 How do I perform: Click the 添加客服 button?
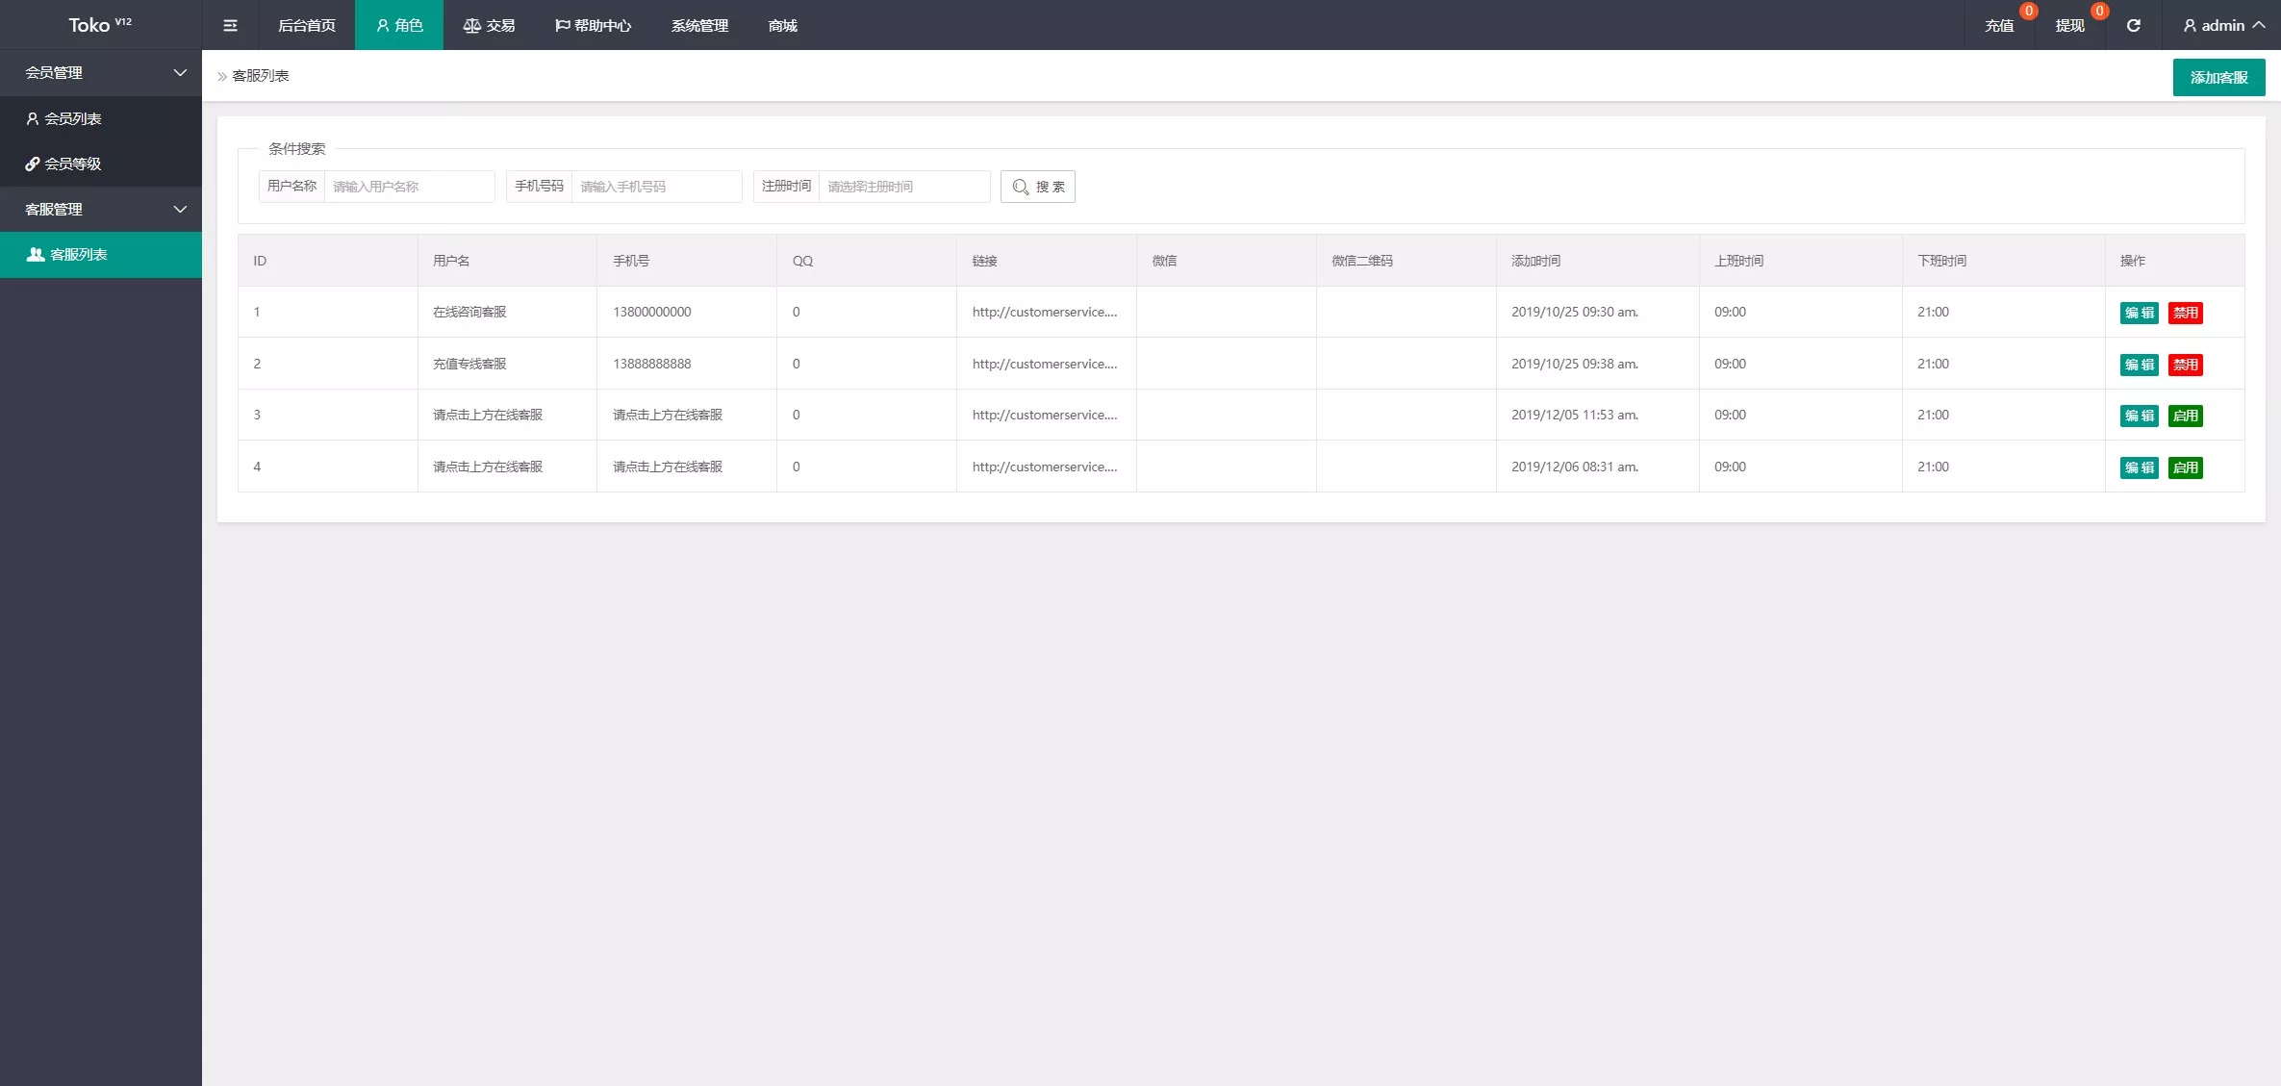tap(2218, 78)
